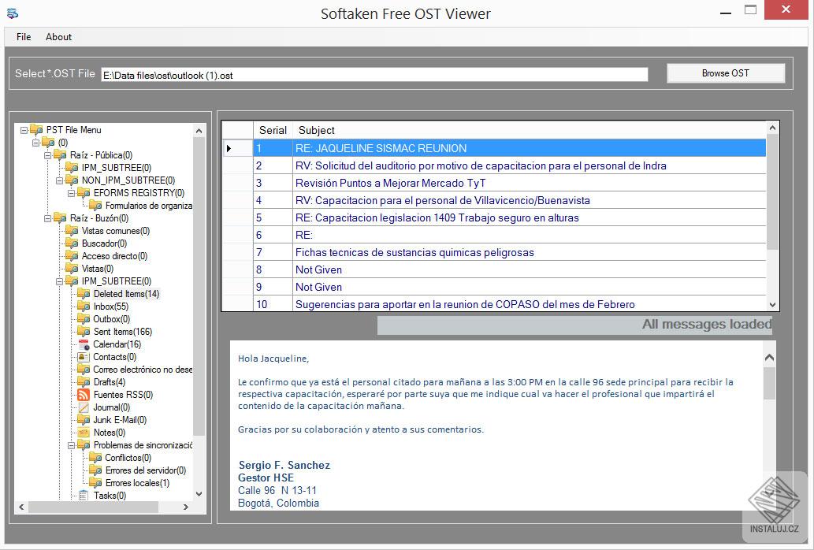Image resolution: width=814 pixels, height=550 pixels.
Task: Open the File menu
Action: point(24,37)
